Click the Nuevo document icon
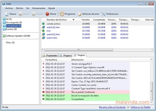Image resolution: width=156 pixels, height=111 pixels. tap(7, 14)
